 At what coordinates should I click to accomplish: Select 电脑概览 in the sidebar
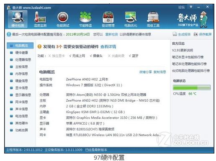pyautogui.click(x=20, y=46)
